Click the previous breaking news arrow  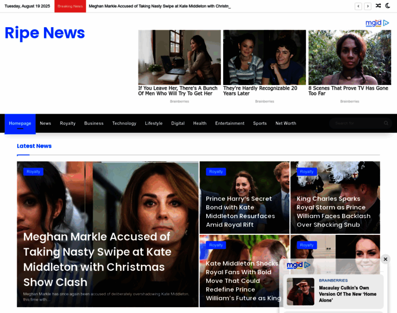click(x=358, y=6)
